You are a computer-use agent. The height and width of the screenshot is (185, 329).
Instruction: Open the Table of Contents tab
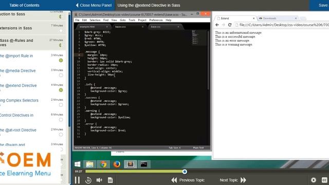pyautogui.click(x=24, y=5)
